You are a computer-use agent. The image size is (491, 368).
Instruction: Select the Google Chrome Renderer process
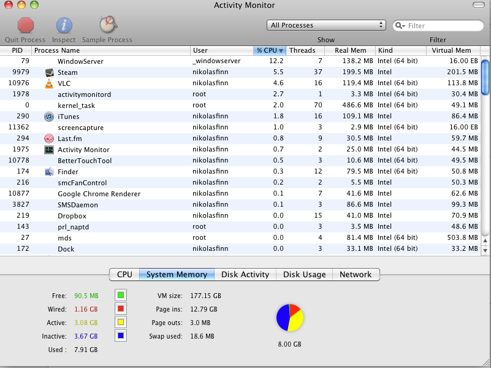click(99, 194)
